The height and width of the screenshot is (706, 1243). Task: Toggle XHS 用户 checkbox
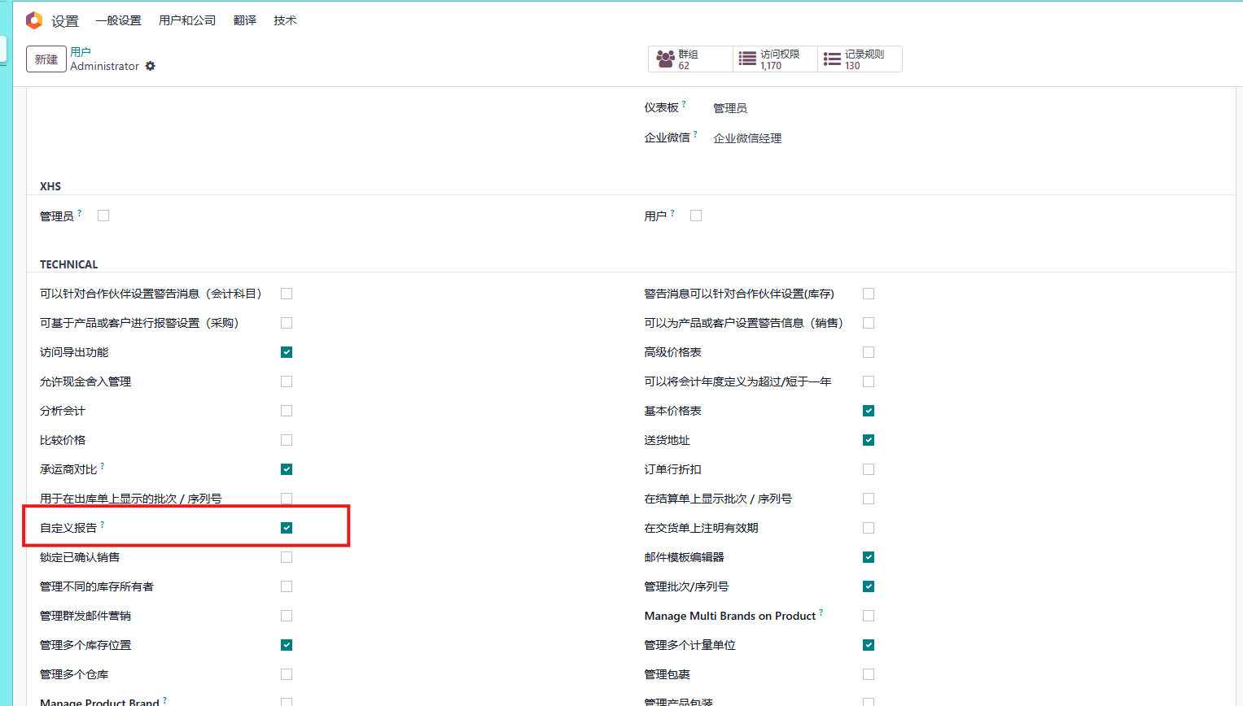pos(696,216)
